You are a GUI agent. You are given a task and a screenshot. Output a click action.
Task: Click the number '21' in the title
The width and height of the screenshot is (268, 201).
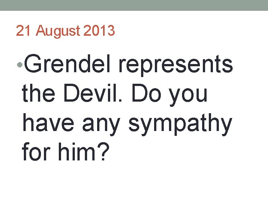click(x=23, y=31)
